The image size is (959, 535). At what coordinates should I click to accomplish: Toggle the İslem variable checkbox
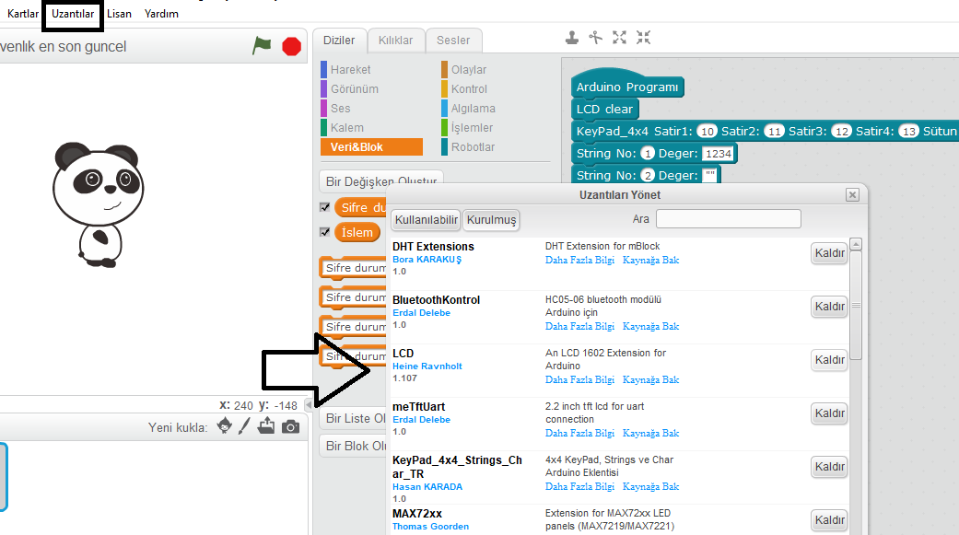(x=325, y=232)
